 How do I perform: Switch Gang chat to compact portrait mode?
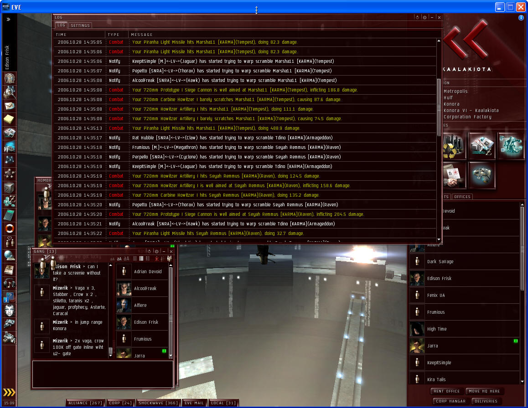coord(141,259)
